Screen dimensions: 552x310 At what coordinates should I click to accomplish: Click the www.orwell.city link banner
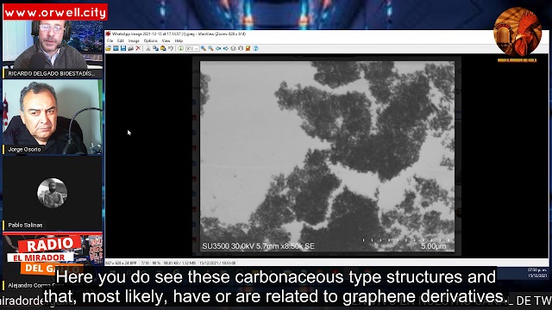click(55, 12)
